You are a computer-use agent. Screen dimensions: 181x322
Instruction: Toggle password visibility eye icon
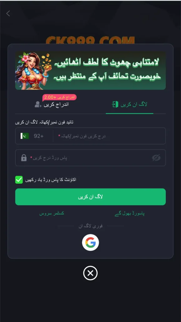pos(156,158)
